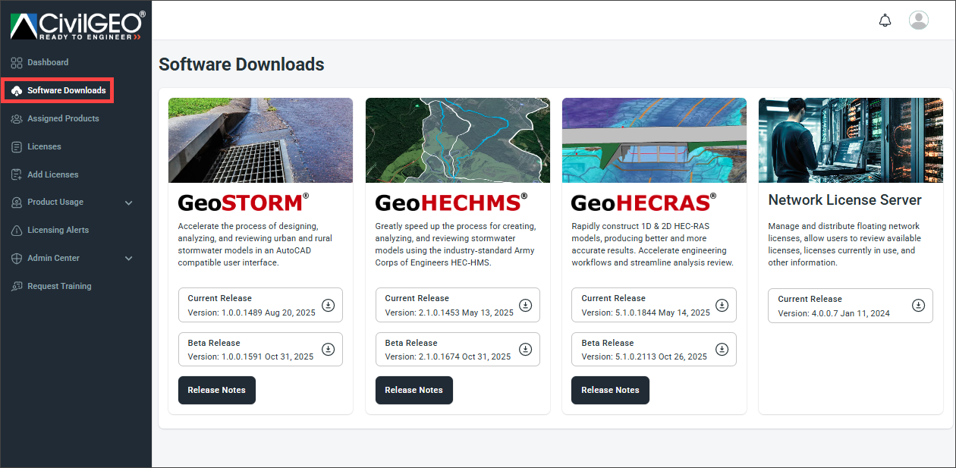
Task: Open GeoHECRAS Release Notes
Action: (610, 390)
